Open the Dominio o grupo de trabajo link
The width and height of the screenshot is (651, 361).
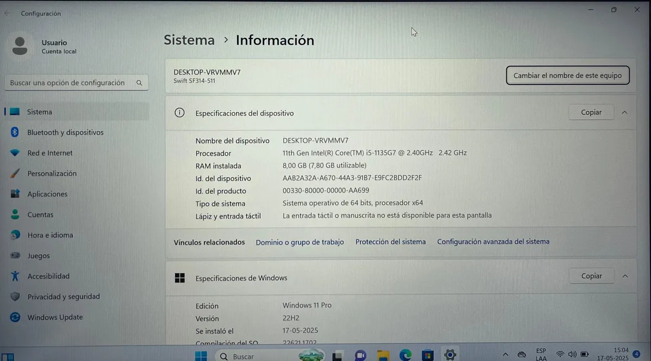pyautogui.click(x=300, y=242)
